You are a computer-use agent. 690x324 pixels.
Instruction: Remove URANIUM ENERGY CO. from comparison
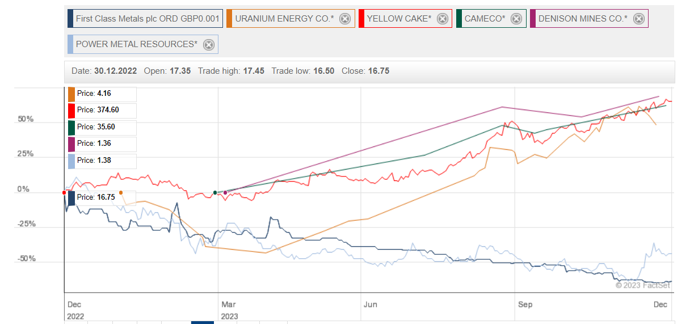pos(344,19)
